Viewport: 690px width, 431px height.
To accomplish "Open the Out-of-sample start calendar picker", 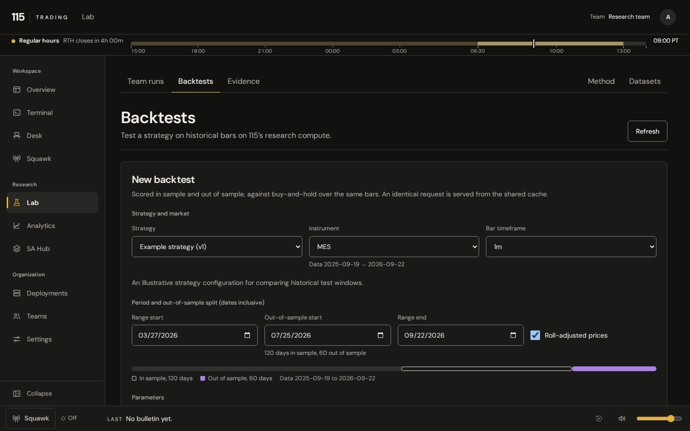I will click(380, 335).
